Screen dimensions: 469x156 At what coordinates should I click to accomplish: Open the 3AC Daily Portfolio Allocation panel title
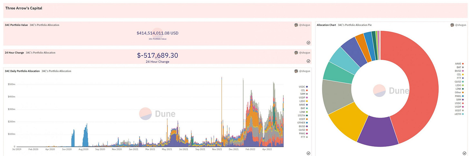(x=22, y=71)
